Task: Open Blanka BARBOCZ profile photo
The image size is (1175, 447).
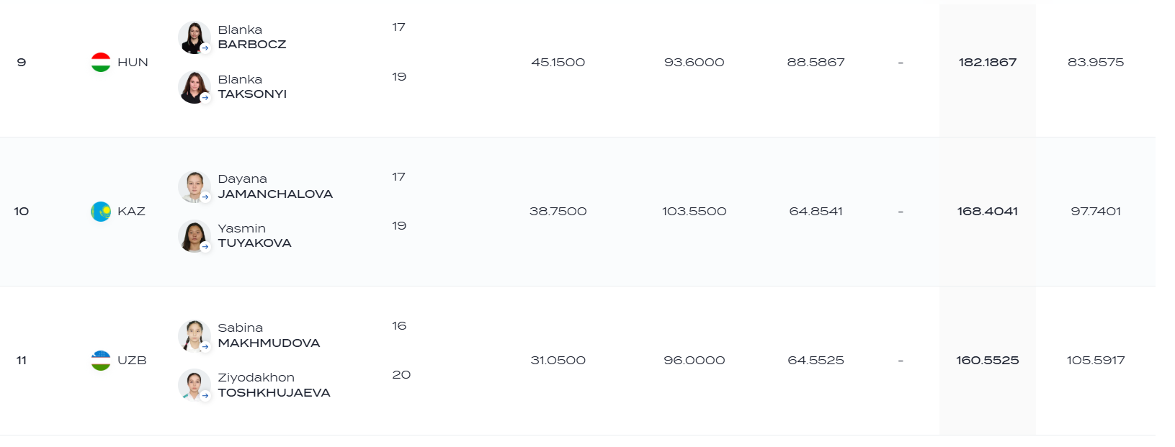Action: (195, 37)
